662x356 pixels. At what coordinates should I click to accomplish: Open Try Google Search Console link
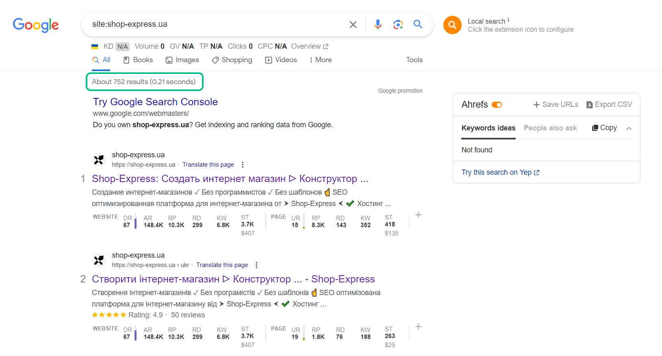click(x=155, y=102)
